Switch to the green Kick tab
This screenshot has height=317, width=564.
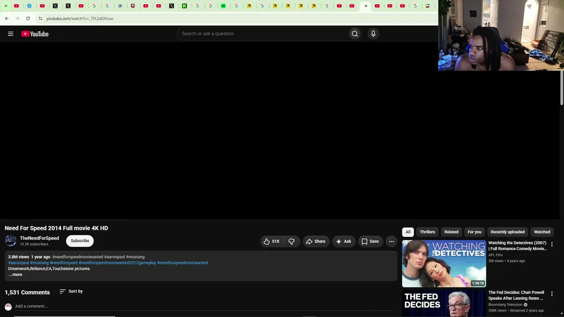pyautogui.click(x=184, y=6)
